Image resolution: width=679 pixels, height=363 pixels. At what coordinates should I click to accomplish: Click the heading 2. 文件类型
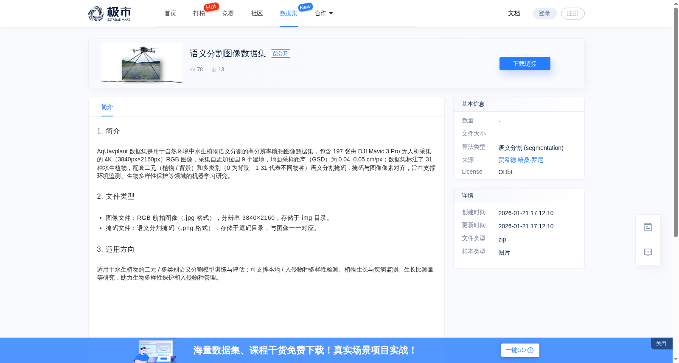tap(115, 197)
